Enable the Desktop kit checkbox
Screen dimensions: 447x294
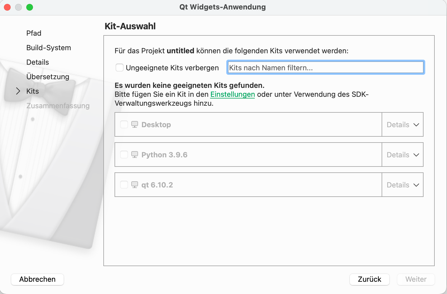coord(124,124)
